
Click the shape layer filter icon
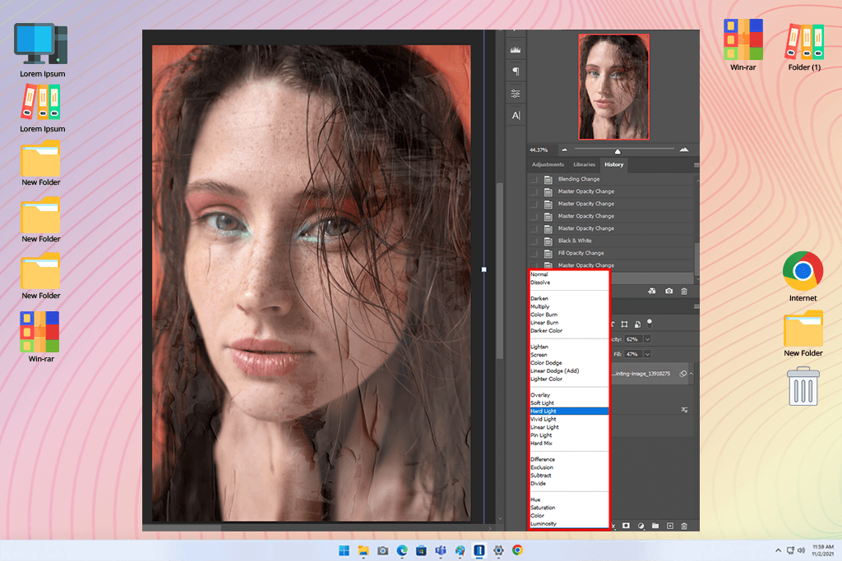(x=625, y=324)
